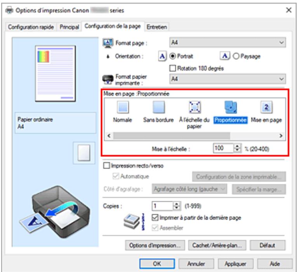The height and width of the screenshot is (272, 297).
Task: Increase the Copies count
Action: pyautogui.click(x=177, y=204)
